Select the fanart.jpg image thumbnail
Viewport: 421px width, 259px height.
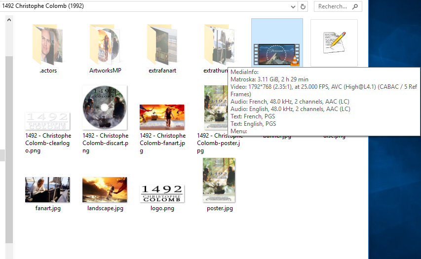47,190
